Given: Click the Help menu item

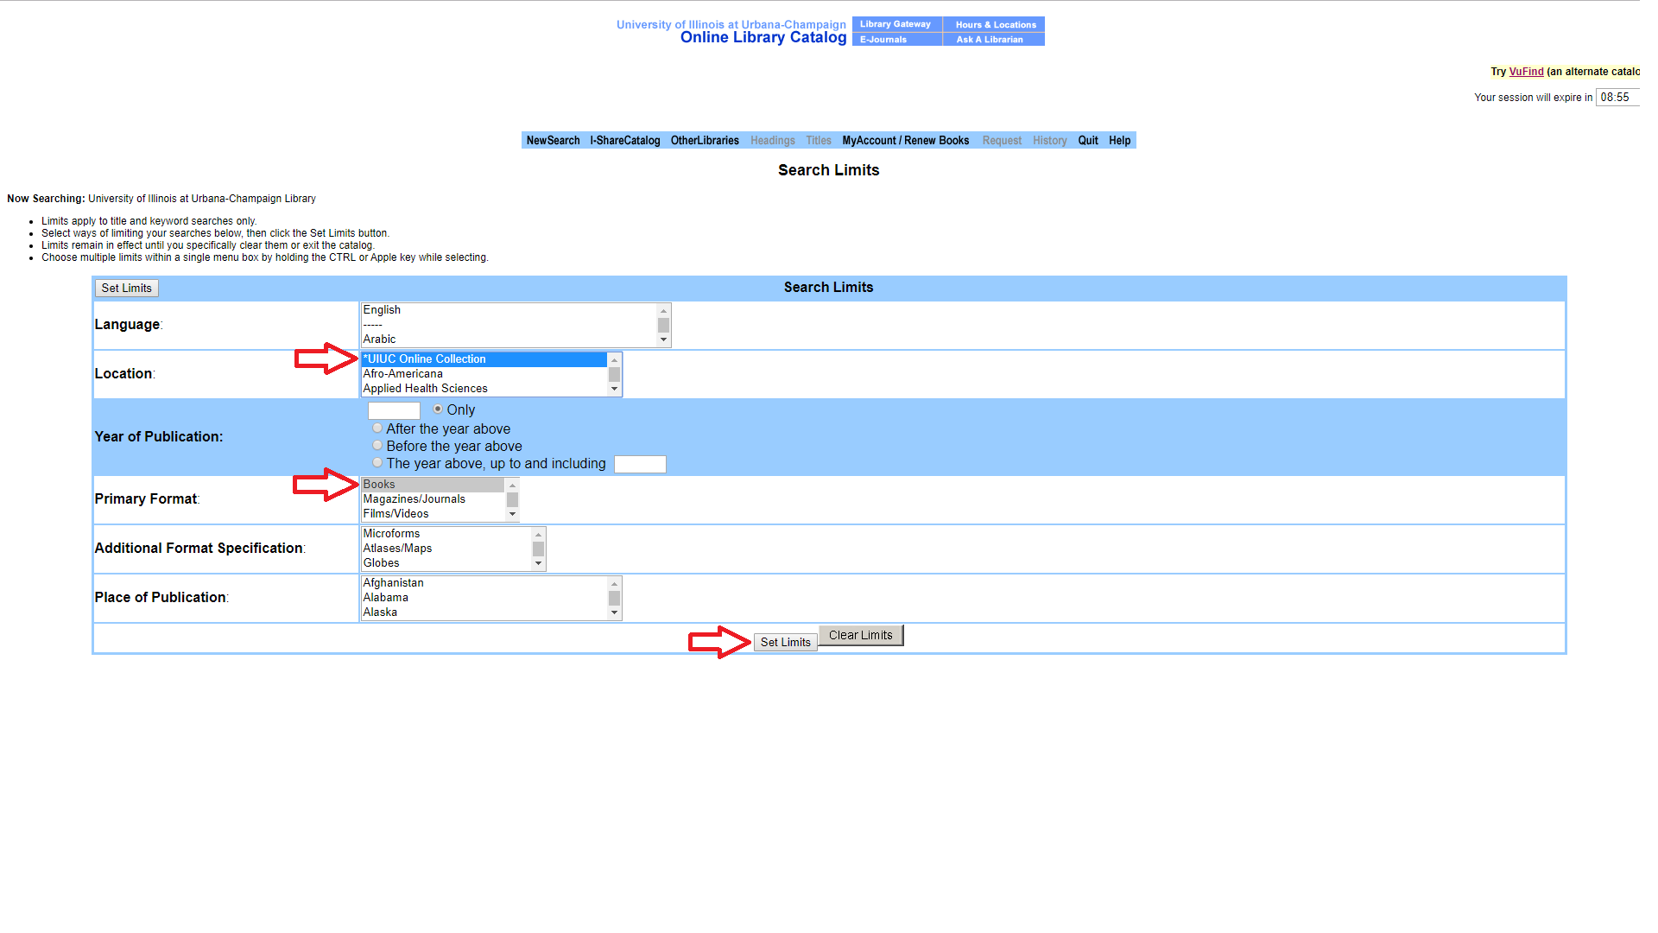Looking at the screenshot, I should (x=1119, y=141).
